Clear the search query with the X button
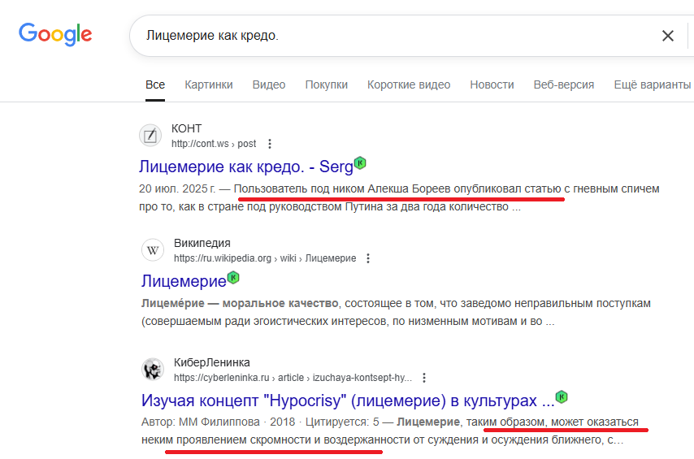The image size is (694, 459). coord(667,36)
